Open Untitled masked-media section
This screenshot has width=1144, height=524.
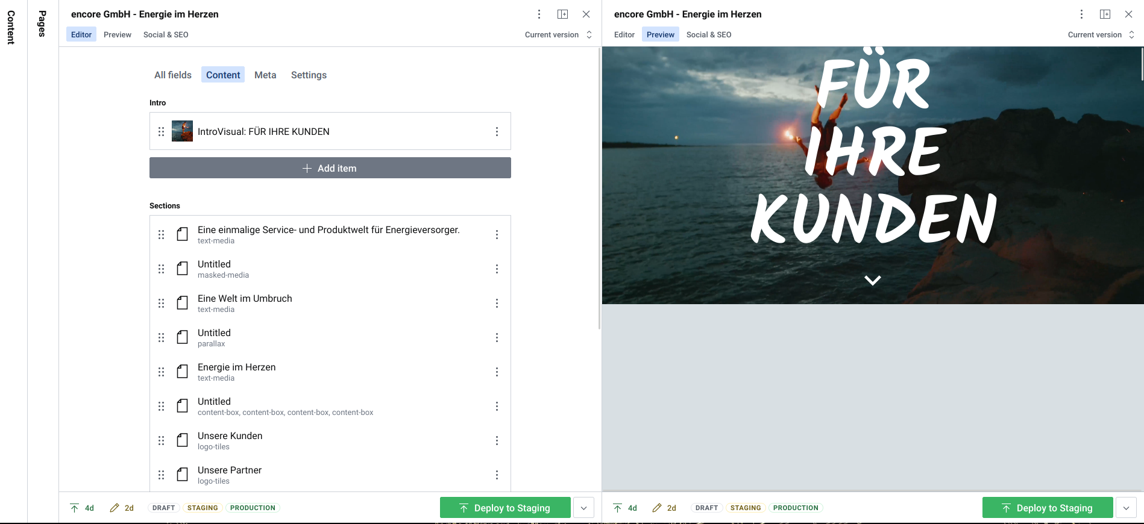click(x=223, y=269)
